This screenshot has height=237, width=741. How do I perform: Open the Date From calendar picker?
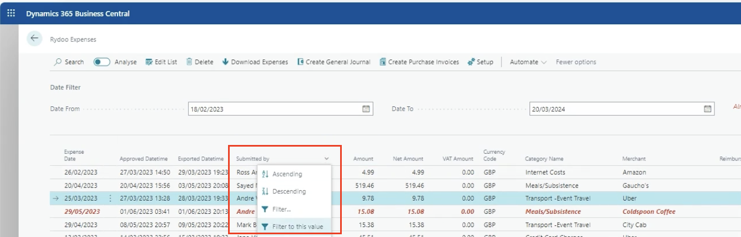click(x=366, y=109)
